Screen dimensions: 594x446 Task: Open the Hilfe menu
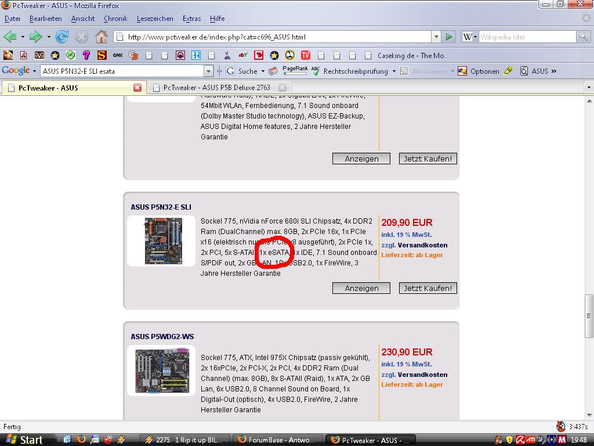pos(217,19)
